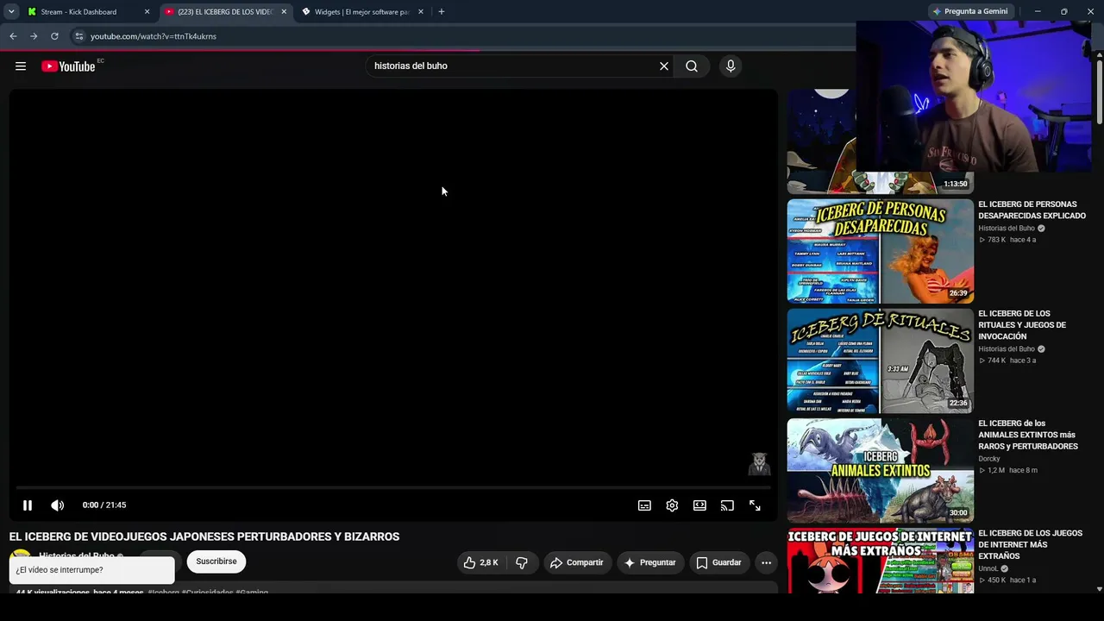Subscribe with the Suscribirse button
The image size is (1104, 621).
[x=216, y=561]
